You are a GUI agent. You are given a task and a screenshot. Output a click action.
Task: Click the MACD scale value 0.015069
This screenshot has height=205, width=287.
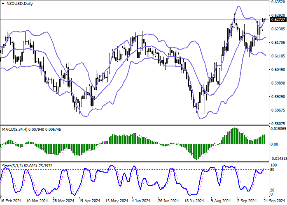(278, 129)
